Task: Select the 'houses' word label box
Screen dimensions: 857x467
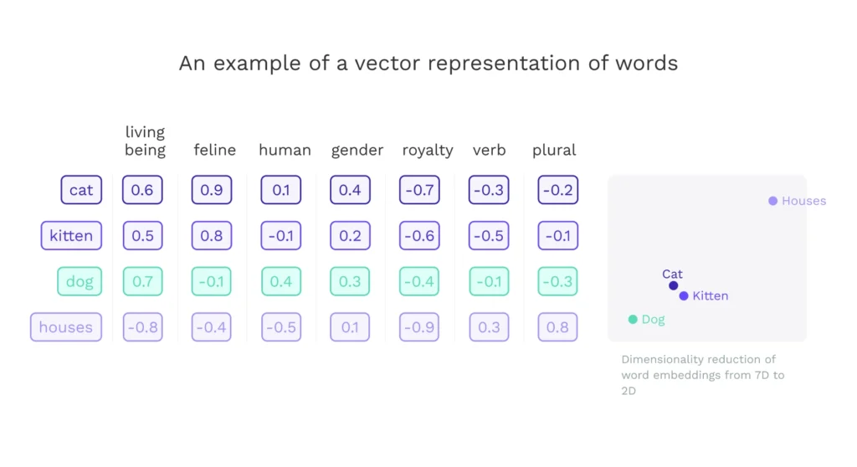Action: (x=66, y=326)
